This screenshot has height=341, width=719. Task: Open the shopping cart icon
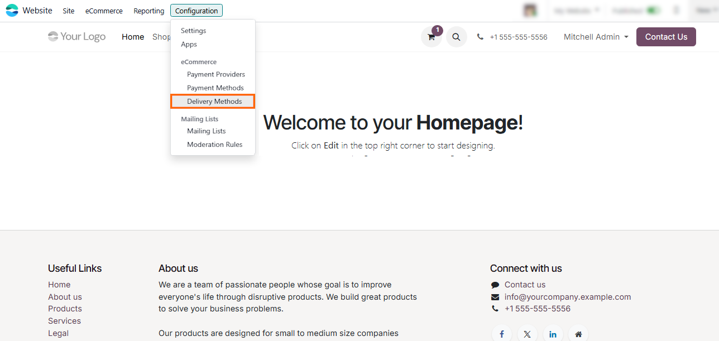pos(431,37)
